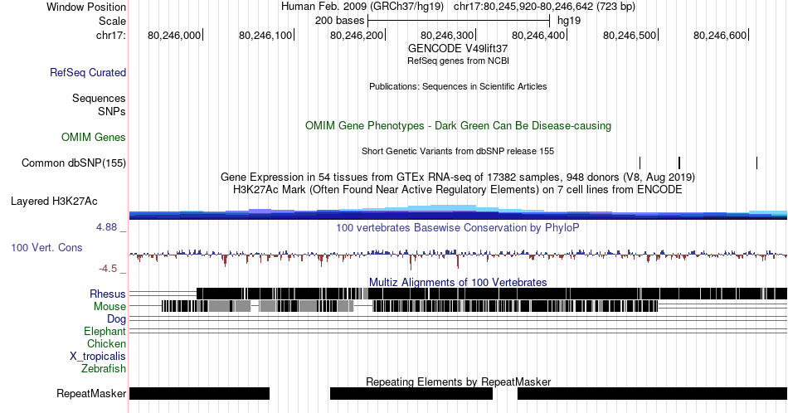This screenshot has height=413, width=788.
Task: Click the middle RepeatMasker black block
Action: 411,393
